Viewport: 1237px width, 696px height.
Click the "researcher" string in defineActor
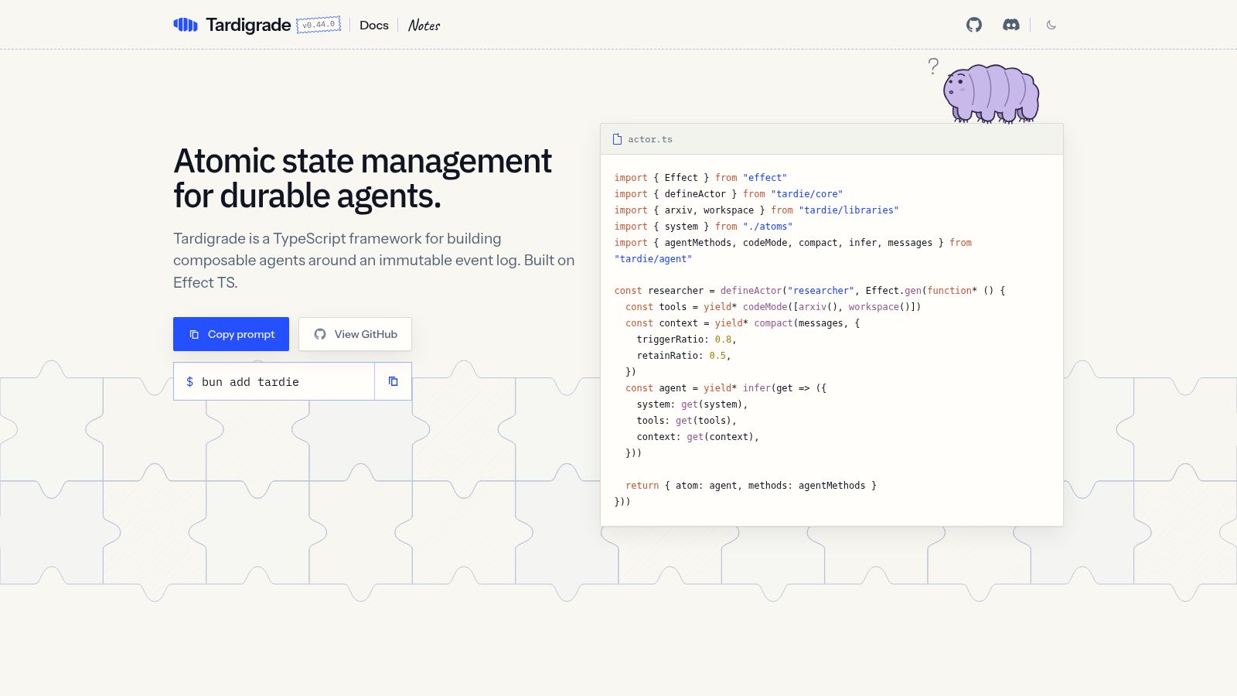pyautogui.click(x=821, y=291)
